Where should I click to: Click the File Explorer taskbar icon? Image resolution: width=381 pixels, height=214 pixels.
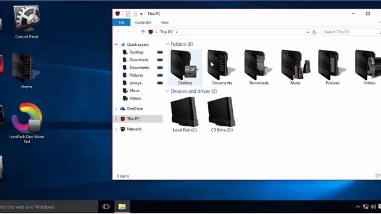click(x=122, y=207)
